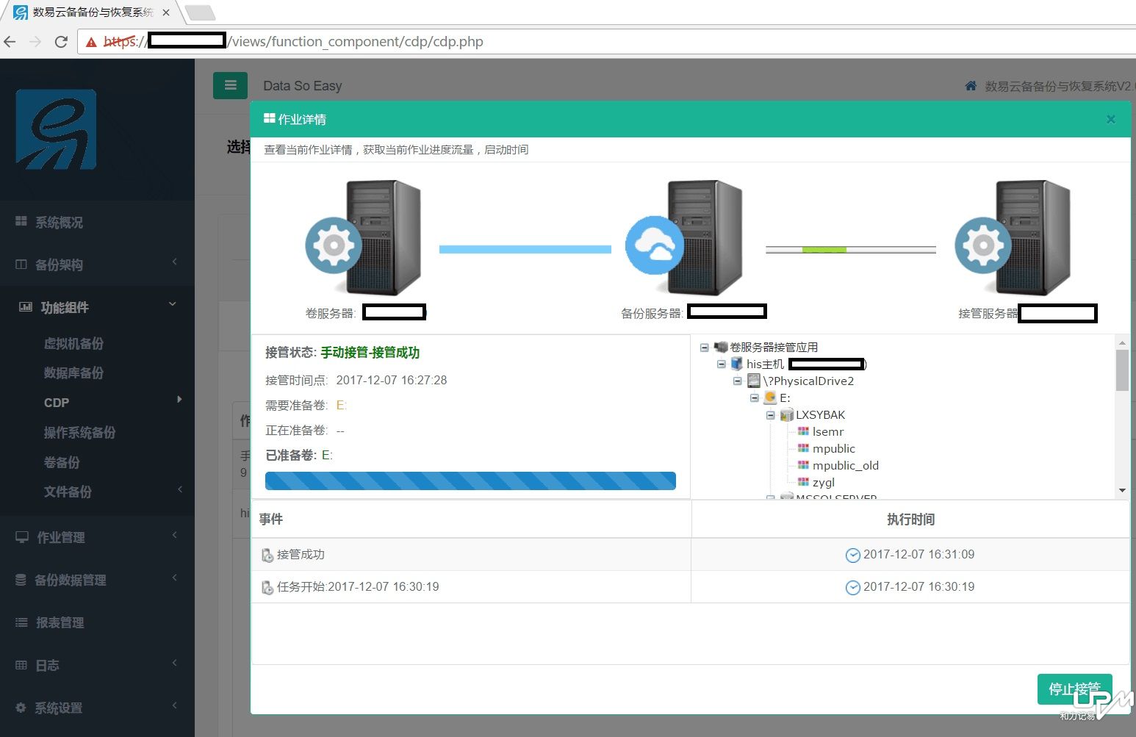Screen dimensions: 1136x737
Task: Click the 数易云备份与恢复系统V2 breadcrumb link
Action: click(x=1060, y=86)
